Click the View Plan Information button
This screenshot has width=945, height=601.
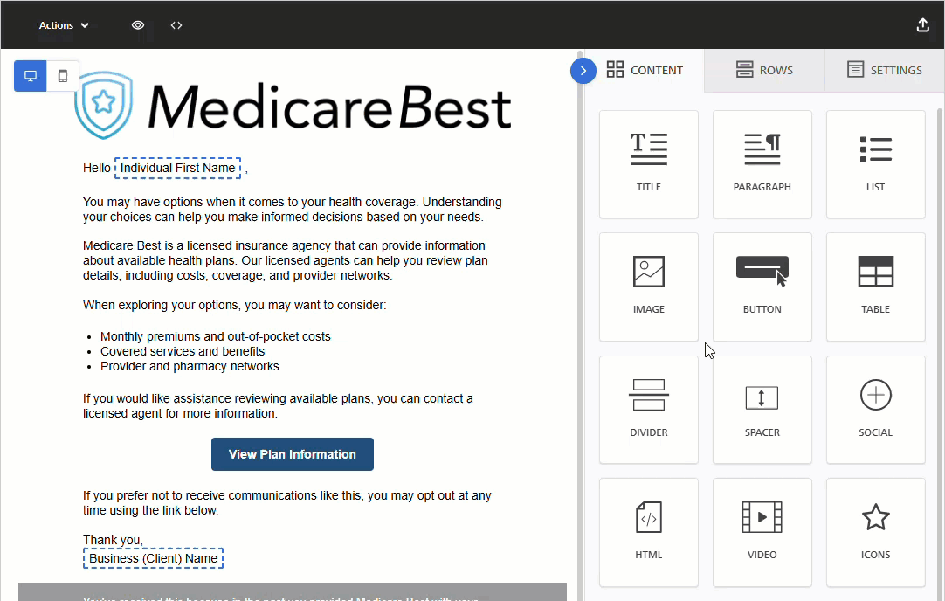(292, 454)
